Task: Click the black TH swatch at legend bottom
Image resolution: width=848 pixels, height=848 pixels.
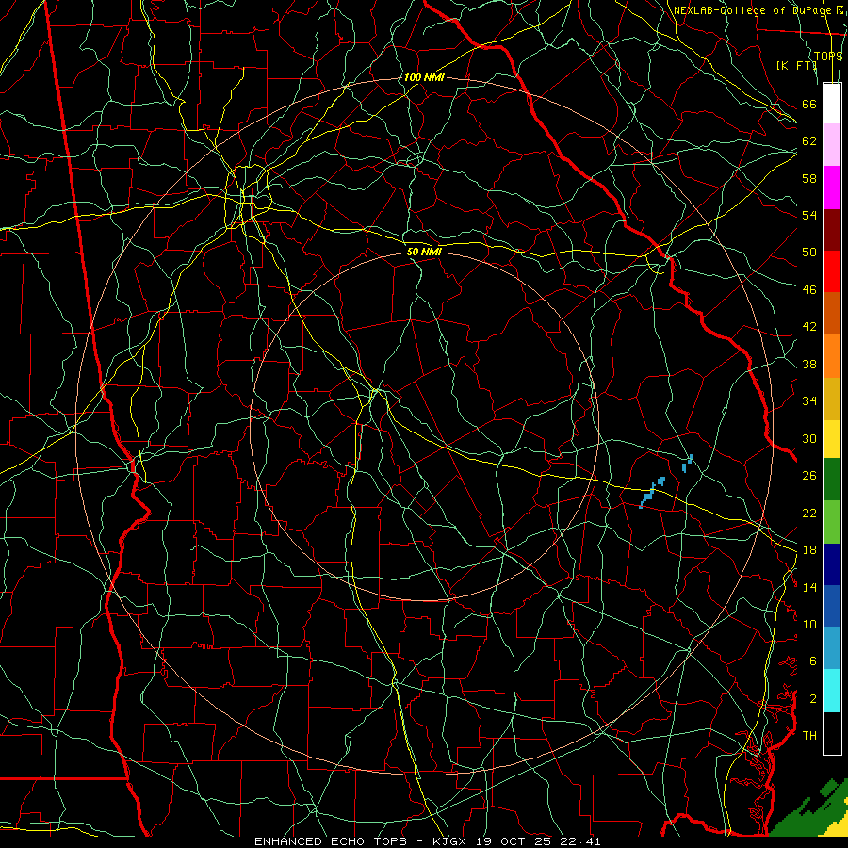Action: click(x=832, y=733)
